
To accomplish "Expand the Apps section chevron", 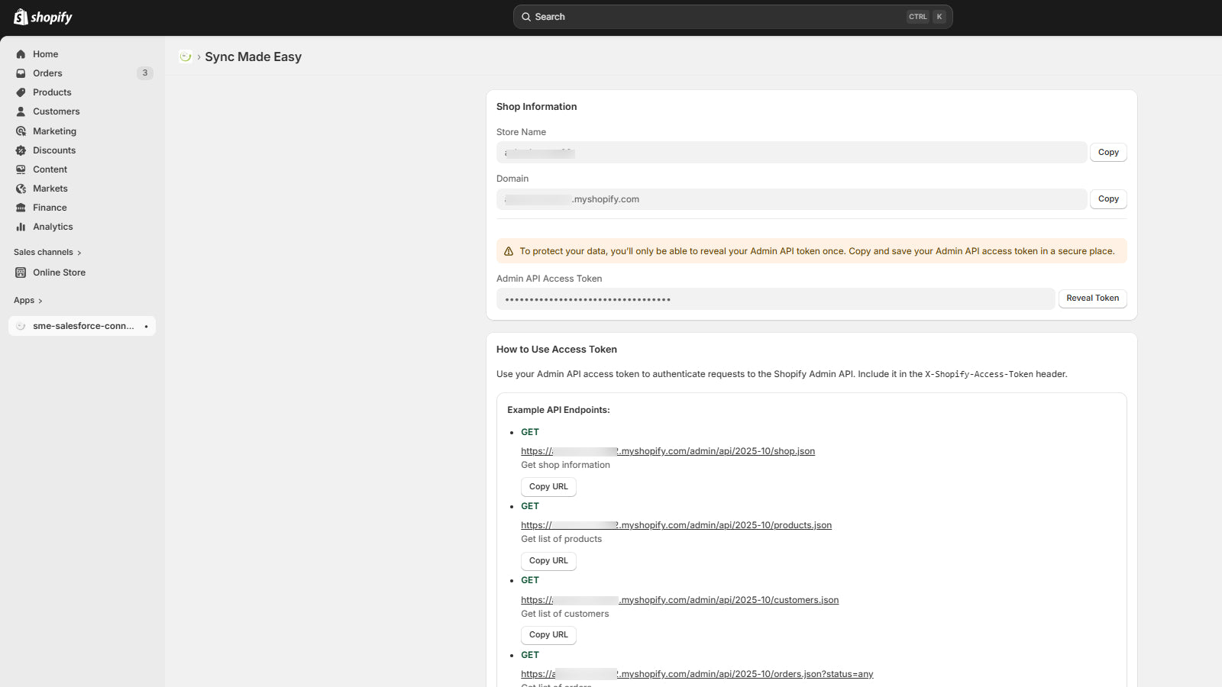I will [40, 301].
